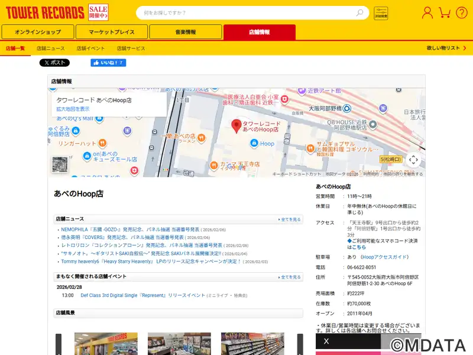Click the X ポスト share button
This screenshot has width=473, height=355.
coord(54,63)
